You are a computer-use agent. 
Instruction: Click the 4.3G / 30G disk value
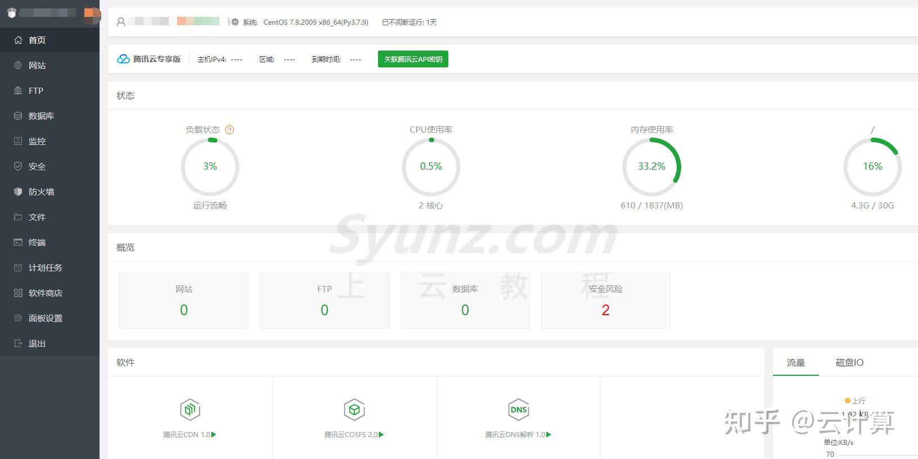click(872, 206)
